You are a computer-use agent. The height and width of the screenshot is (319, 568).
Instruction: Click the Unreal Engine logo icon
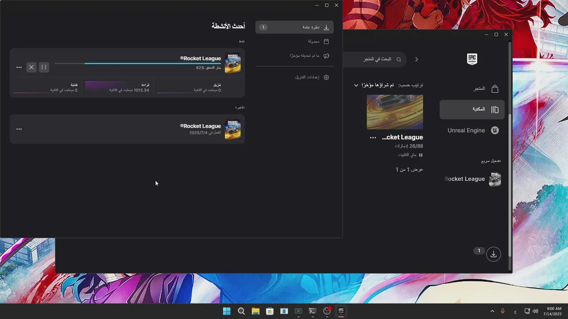(x=495, y=130)
